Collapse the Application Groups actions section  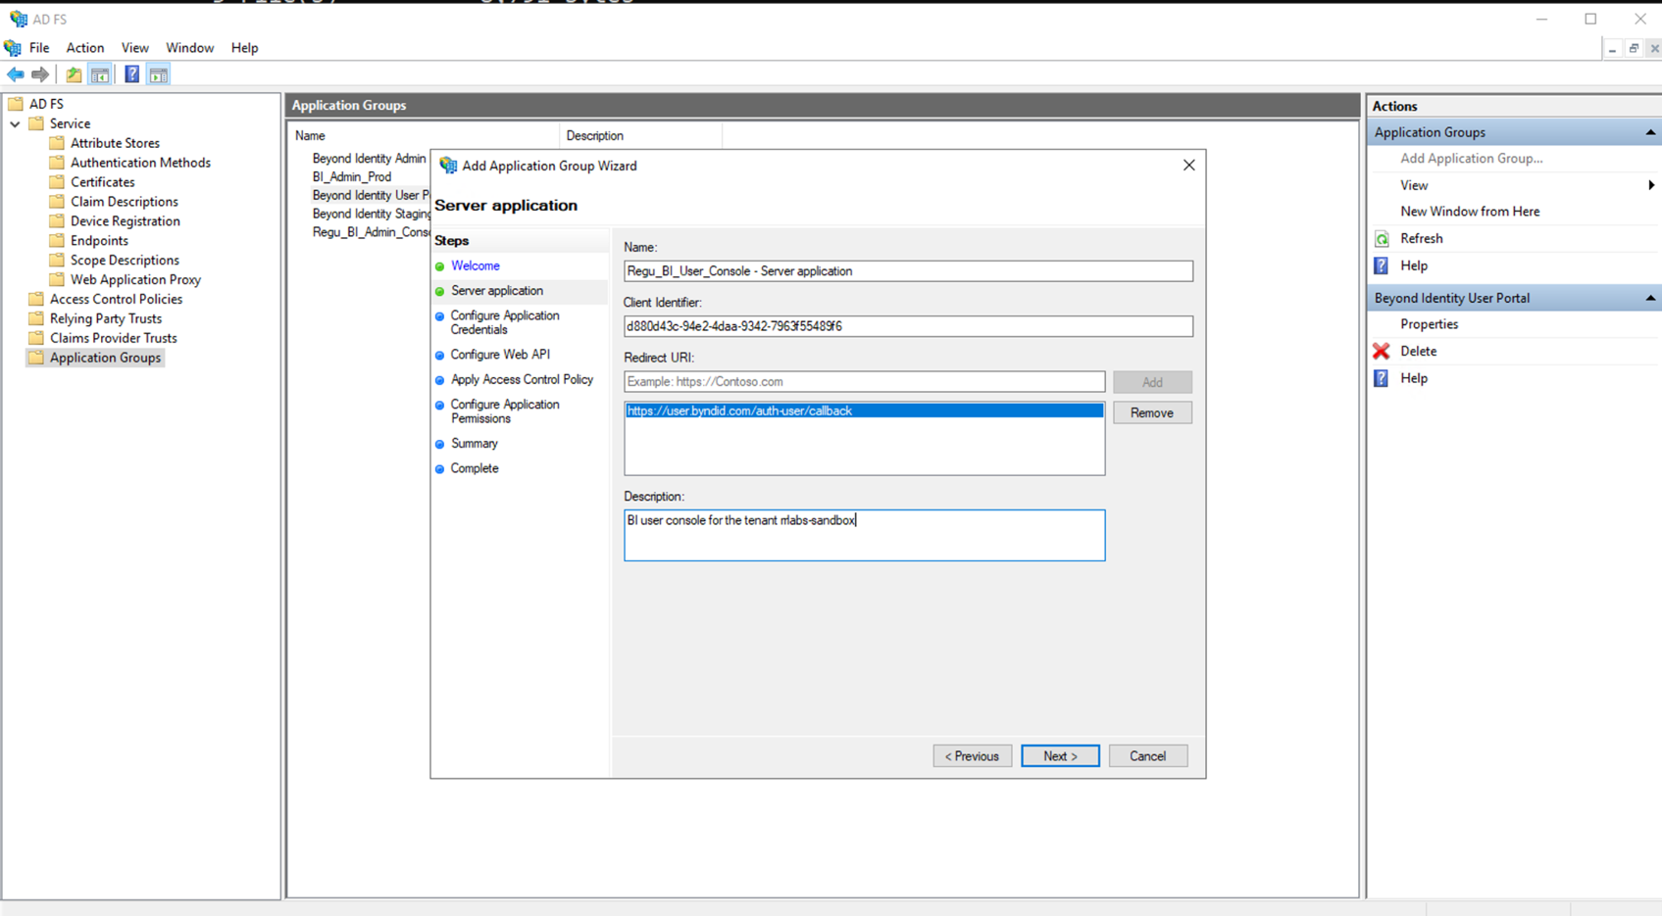tap(1650, 132)
